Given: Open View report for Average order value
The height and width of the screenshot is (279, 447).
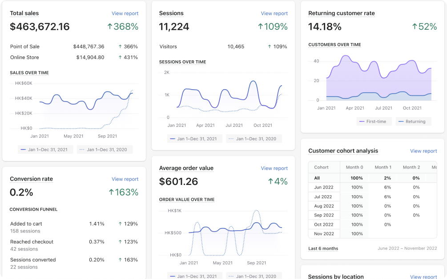Looking at the screenshot, I should tap(274, 169).
